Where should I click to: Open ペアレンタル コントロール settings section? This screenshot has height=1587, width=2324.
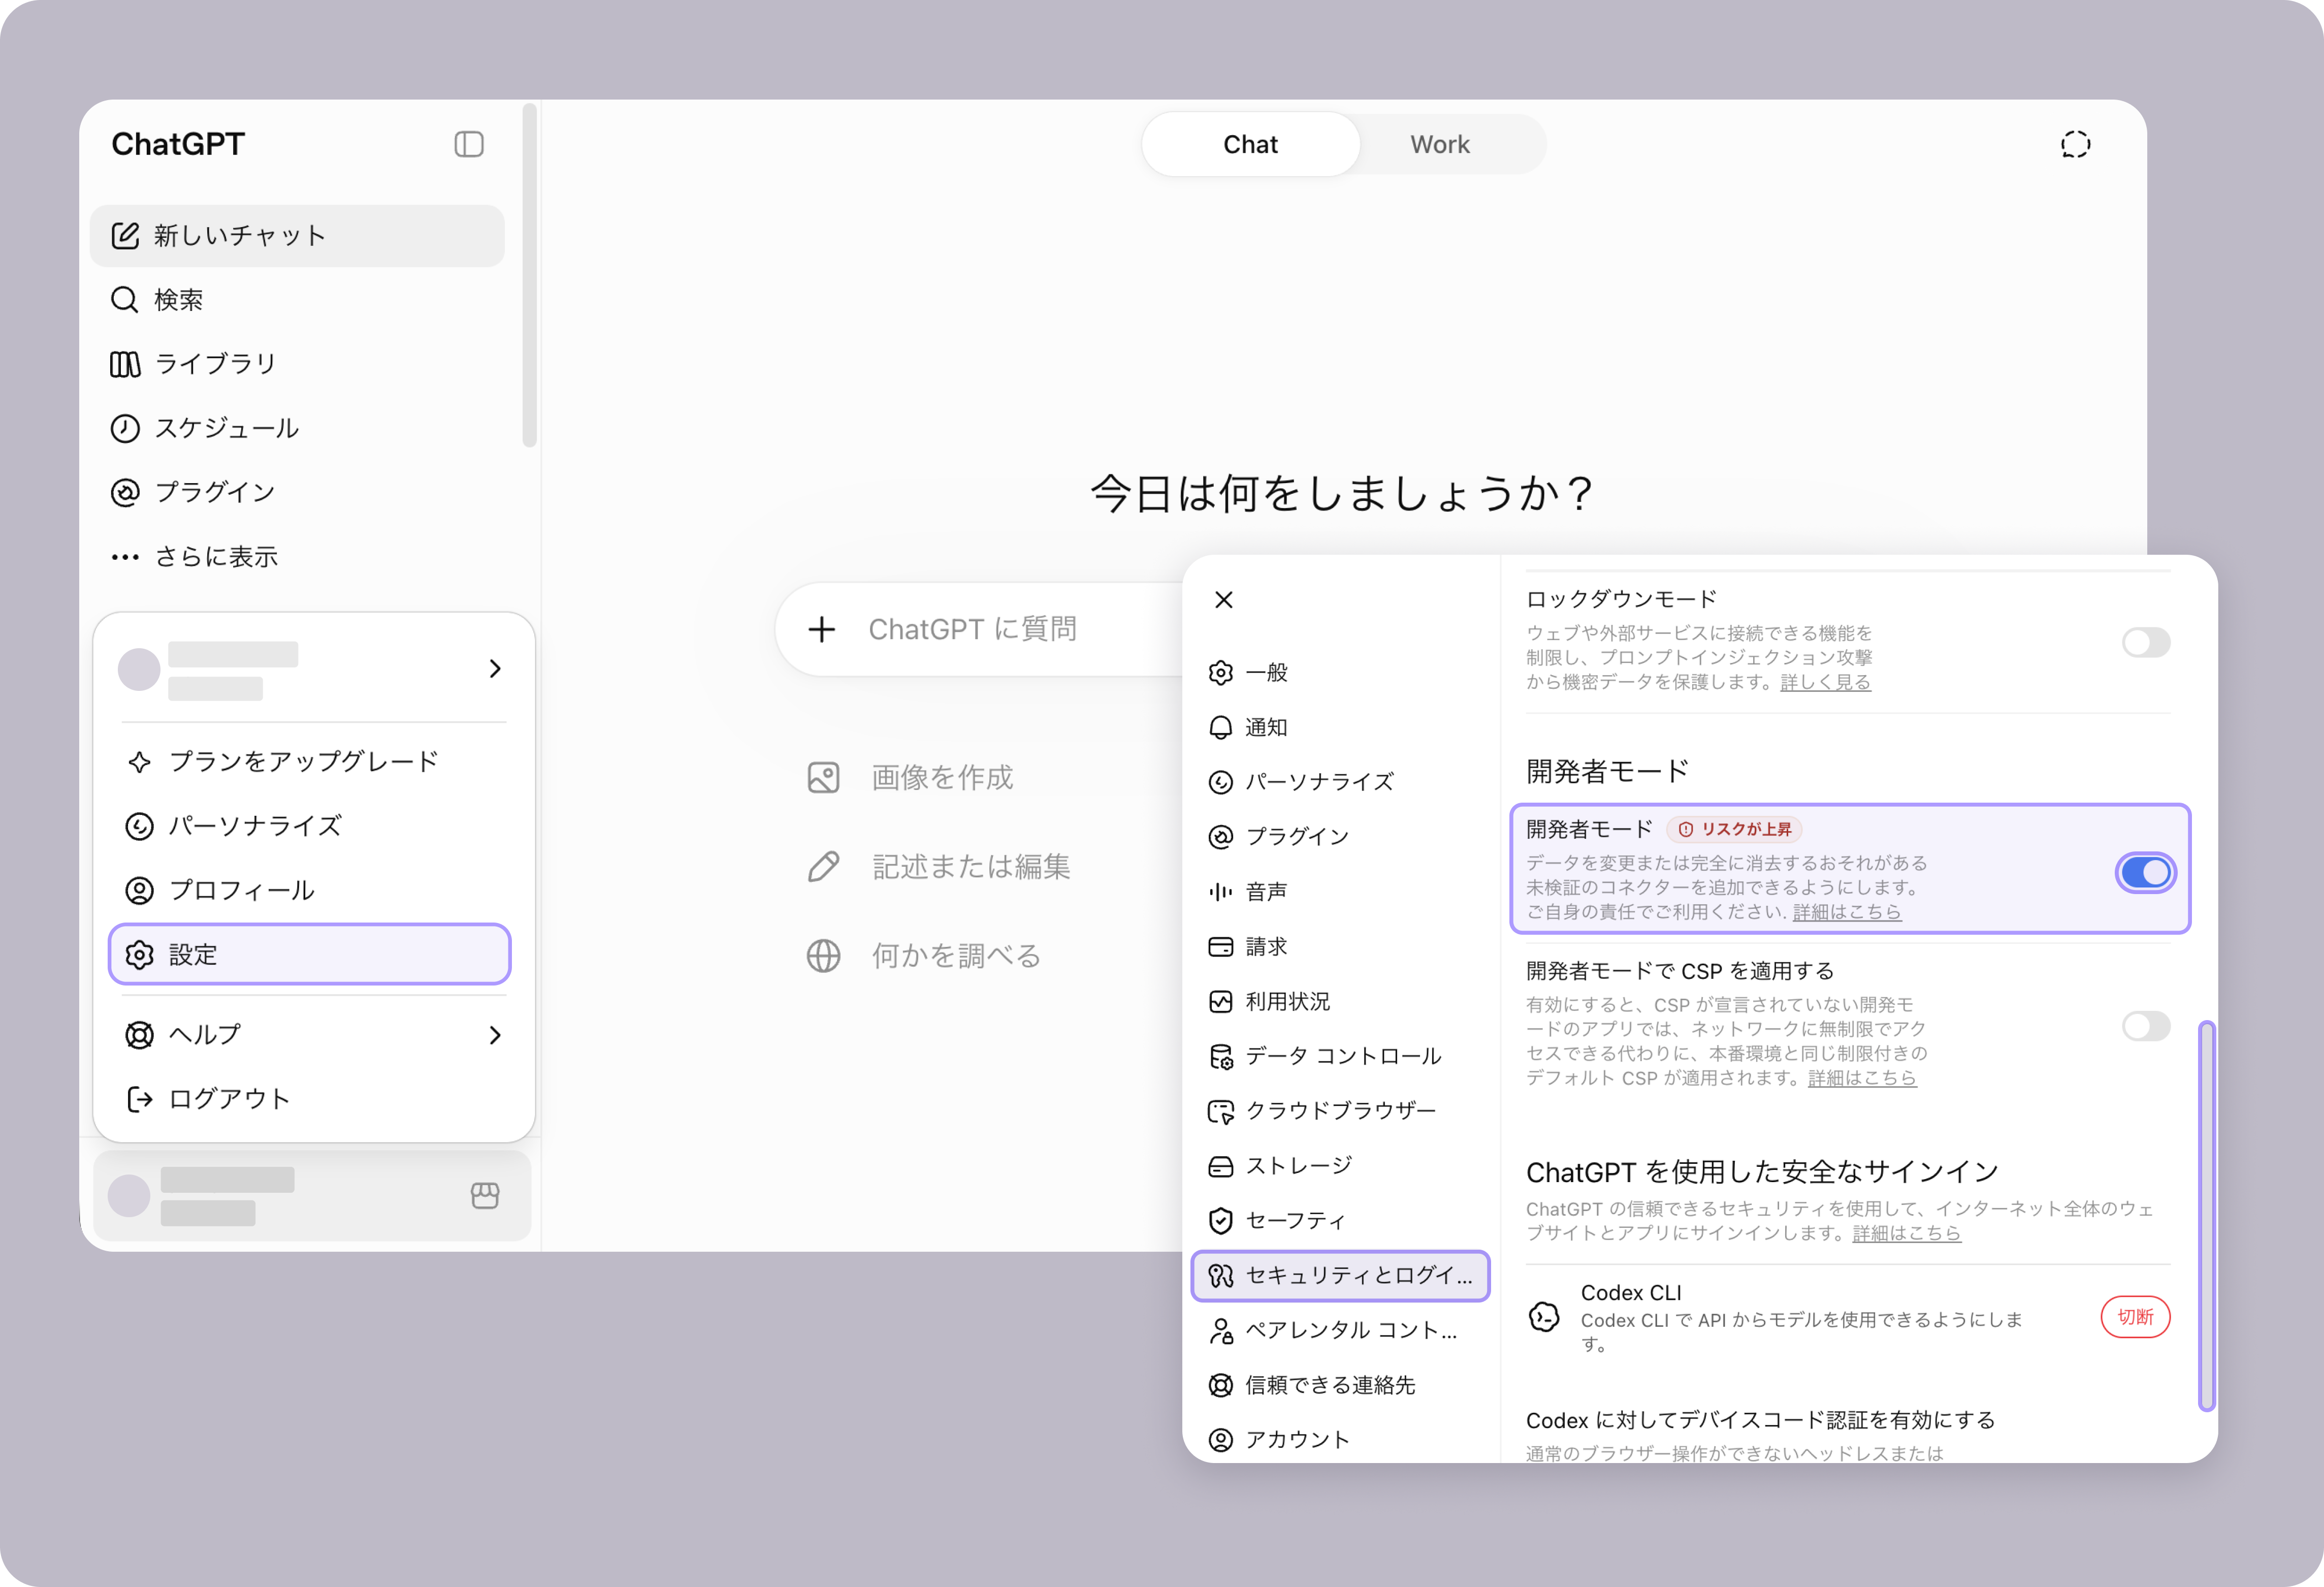[1340, 1331]
